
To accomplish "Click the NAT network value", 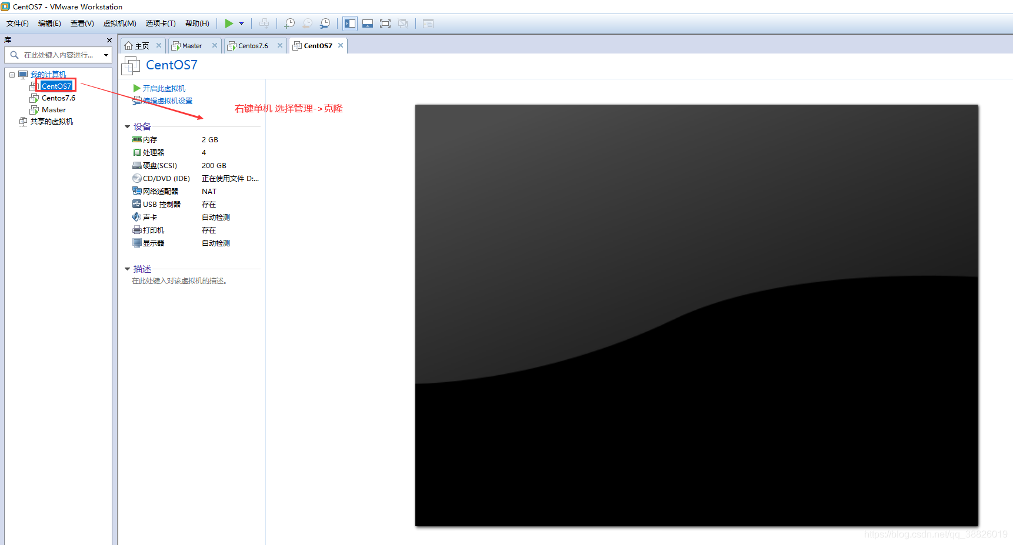I will click(x=209, y=191).
